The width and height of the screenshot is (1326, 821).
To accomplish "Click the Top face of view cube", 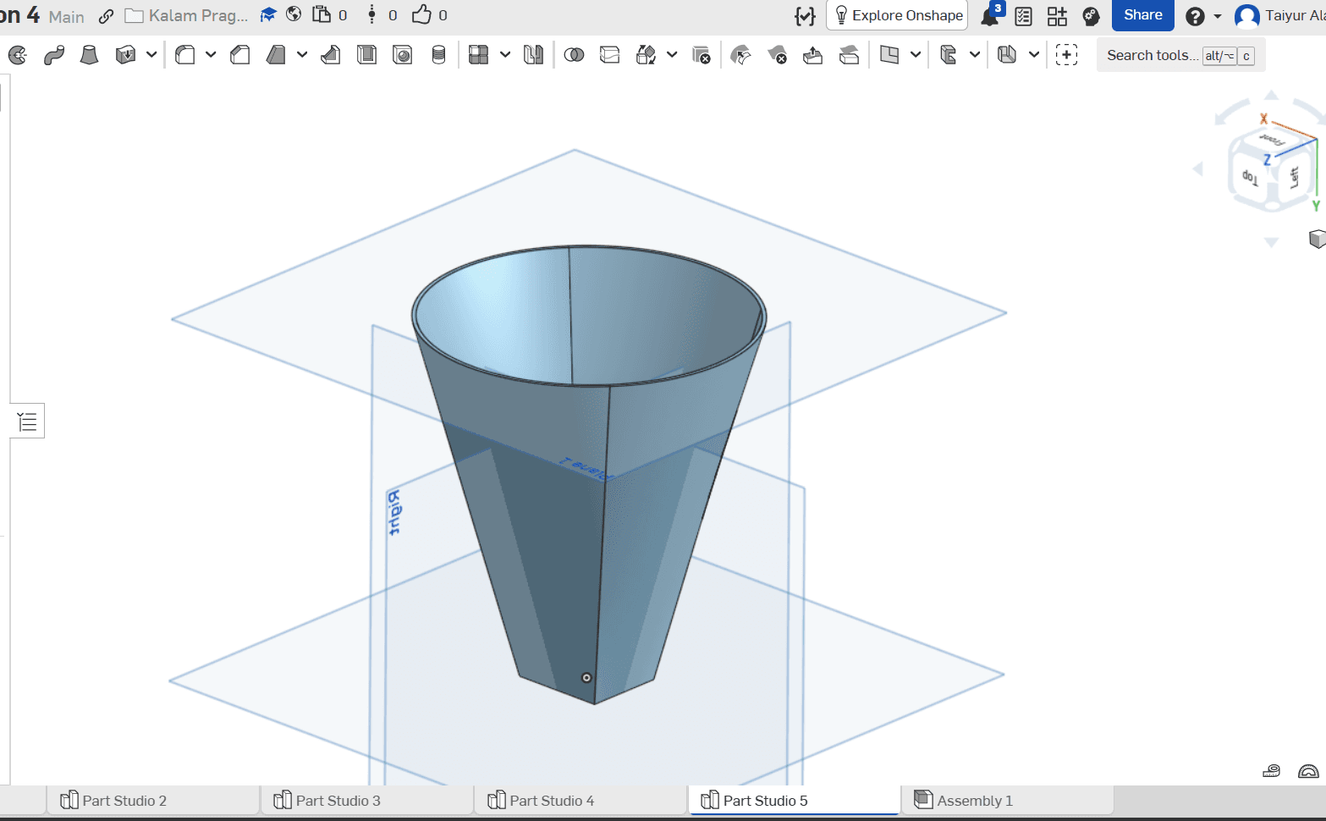I will (1250, 176).
